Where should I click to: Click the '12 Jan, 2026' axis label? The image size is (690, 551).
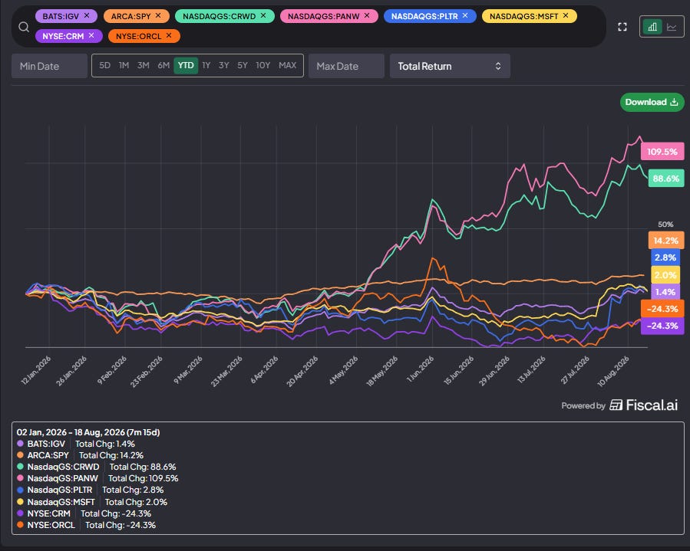click(x=36, y=370)
